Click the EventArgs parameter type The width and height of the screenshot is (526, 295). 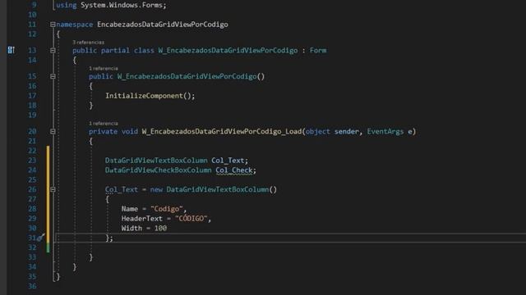click(x=385, y=131)
